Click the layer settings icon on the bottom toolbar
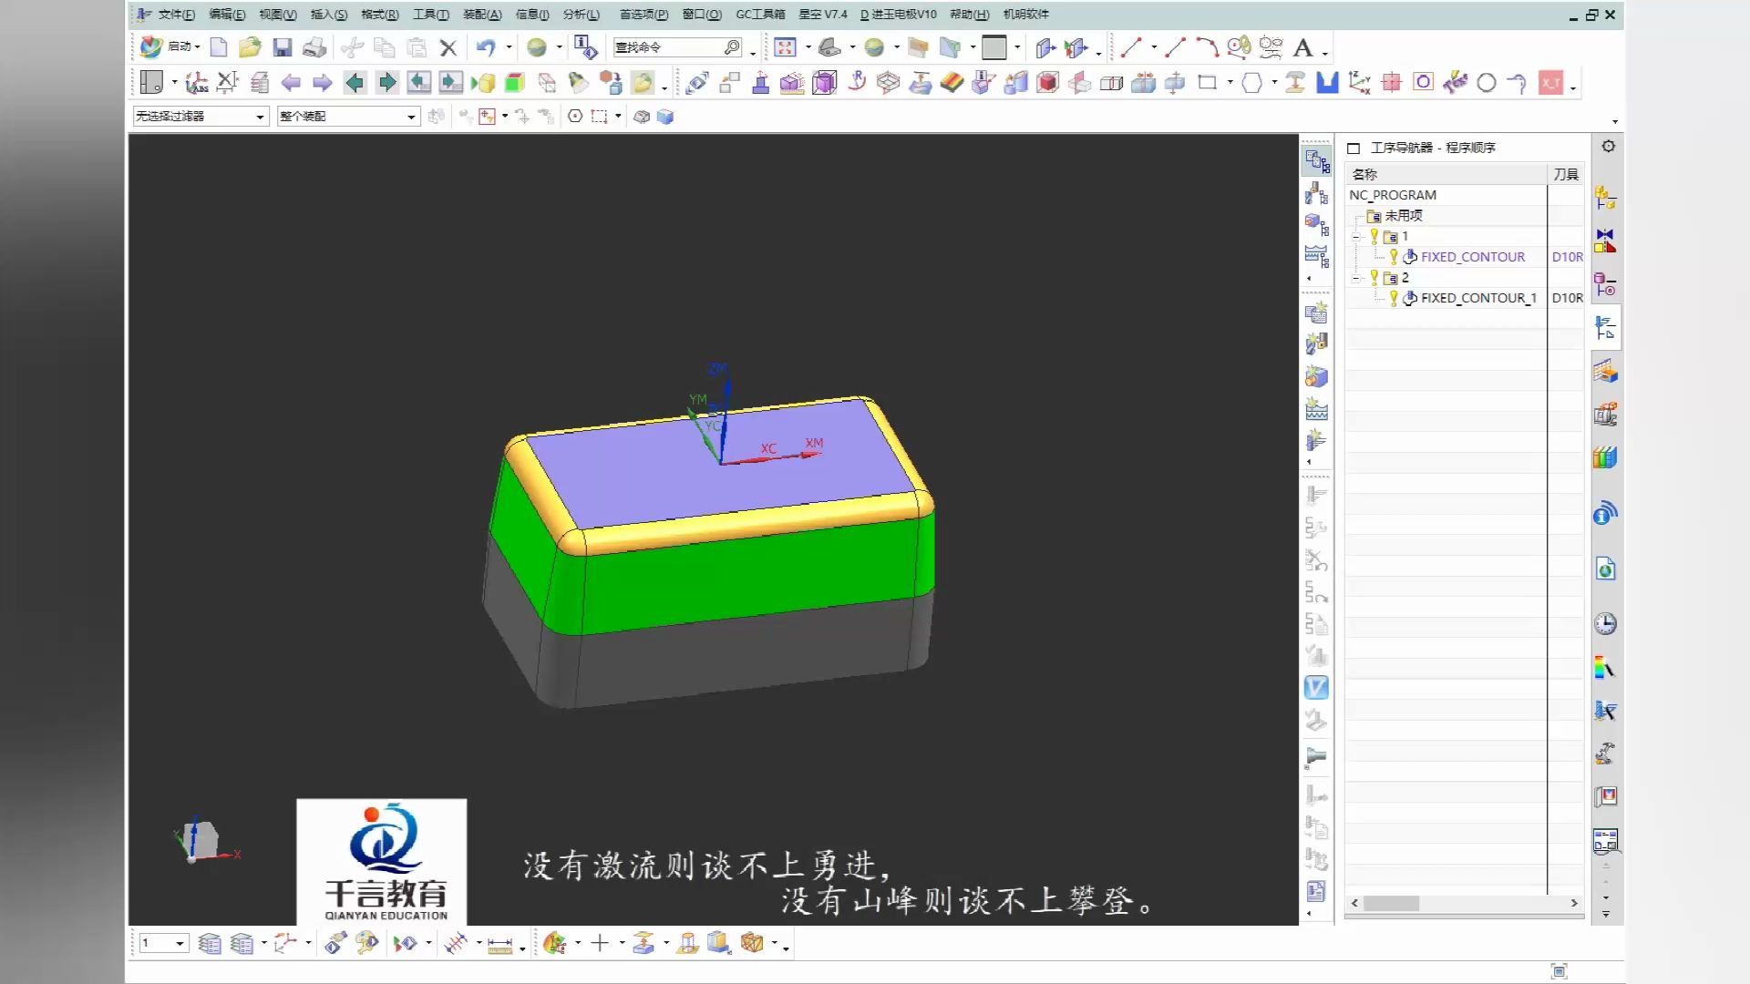The height and width of the screenshot is (984, 1750). click(x=211, y=943)
